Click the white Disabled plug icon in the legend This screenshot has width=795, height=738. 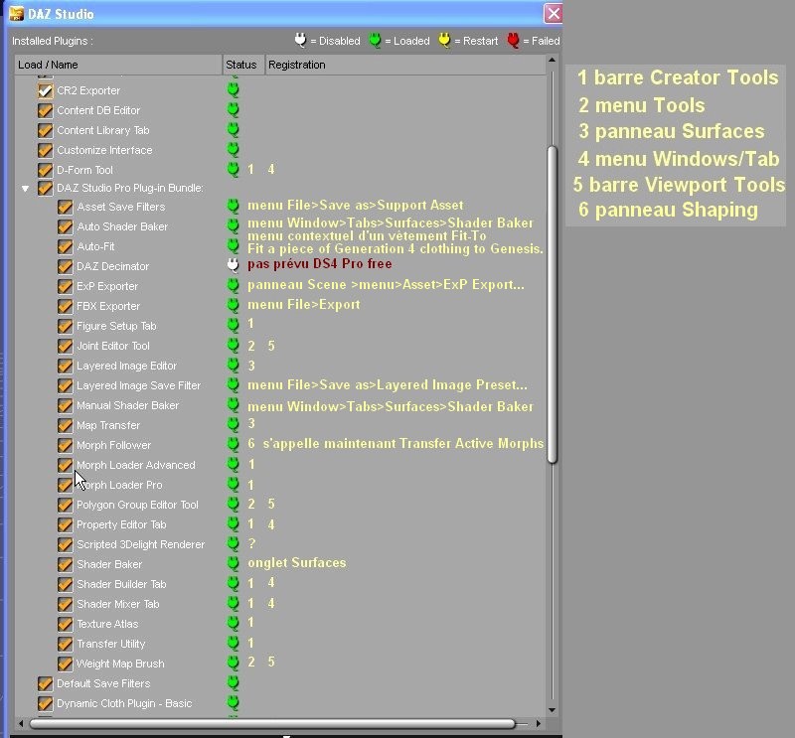click(x=301, y=40)
